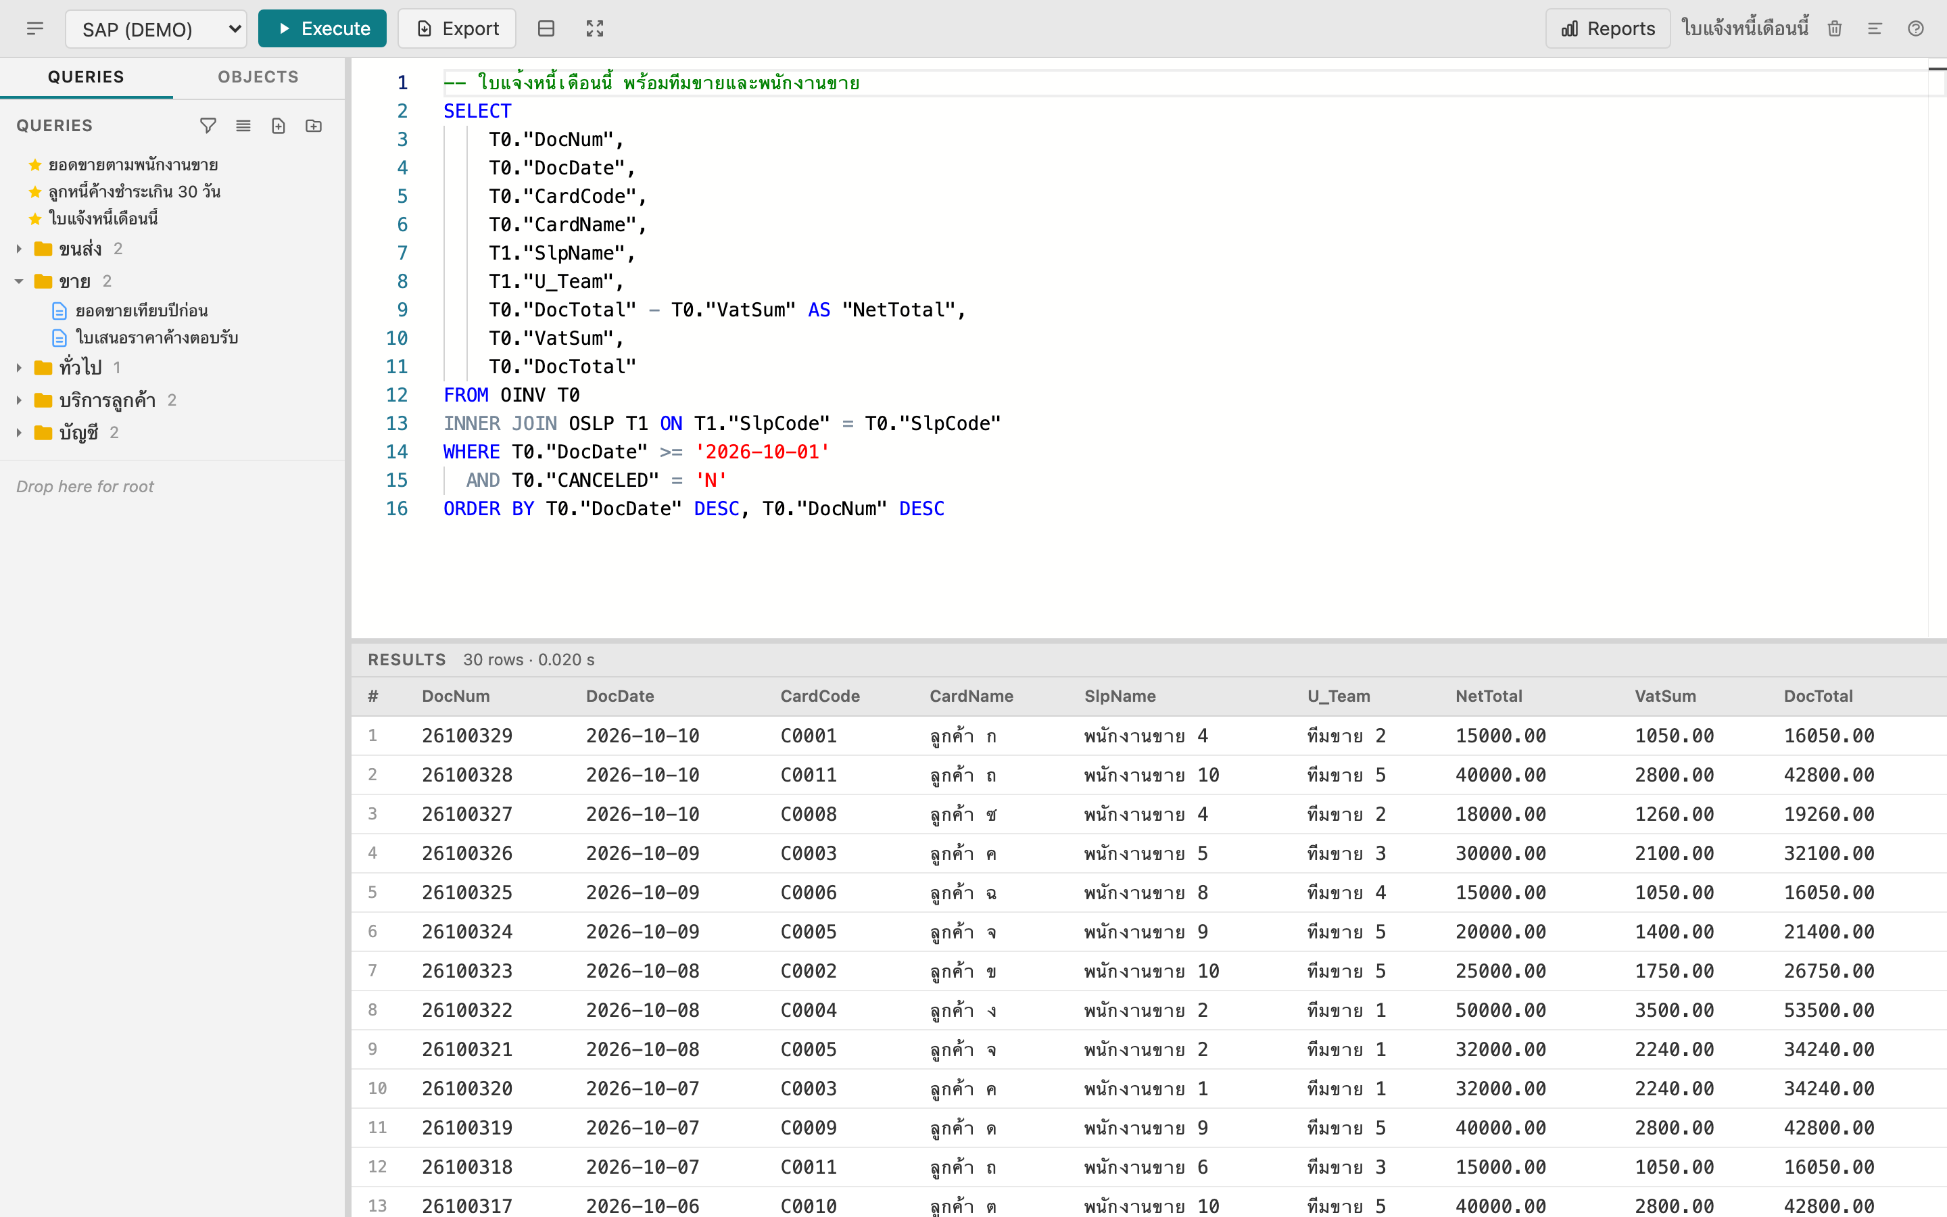Create a new folder icon
This screenshot has height=1217, width=1947.
tap(314, 126)
